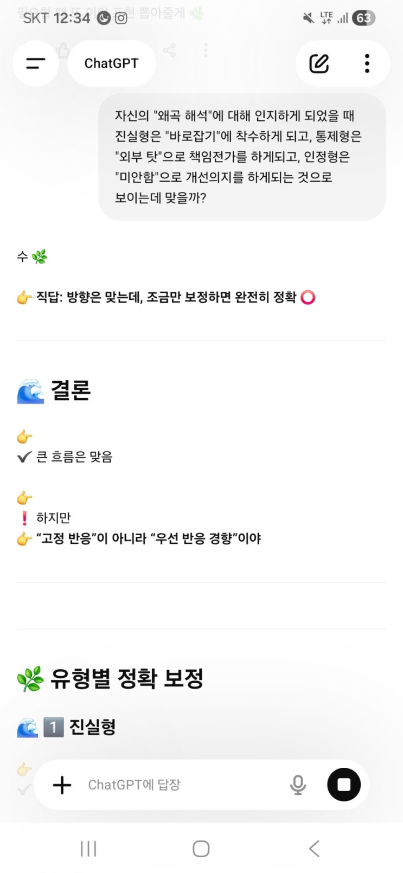Image resolution: width=403 pixels, height=873 pixels.
Task: Tap the user message bubble about "왜곡 해석"
Action: pyautogui.click(x=242, y=157)
